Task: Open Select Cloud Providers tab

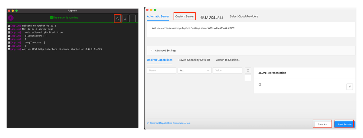Action: [x=244, y=16]
